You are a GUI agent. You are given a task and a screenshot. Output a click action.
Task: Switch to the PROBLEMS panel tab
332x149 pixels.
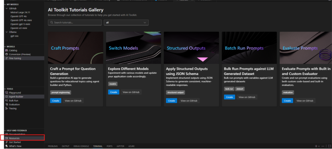tap(53, 146)
